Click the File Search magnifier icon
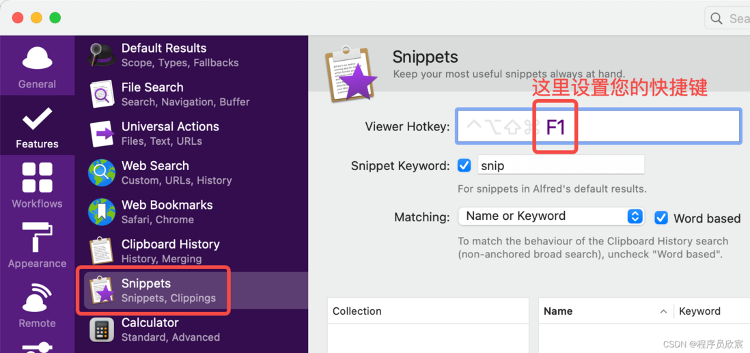The width and height of the screenshot is (750, 353). pyautogui.click(x=101, y=94)
